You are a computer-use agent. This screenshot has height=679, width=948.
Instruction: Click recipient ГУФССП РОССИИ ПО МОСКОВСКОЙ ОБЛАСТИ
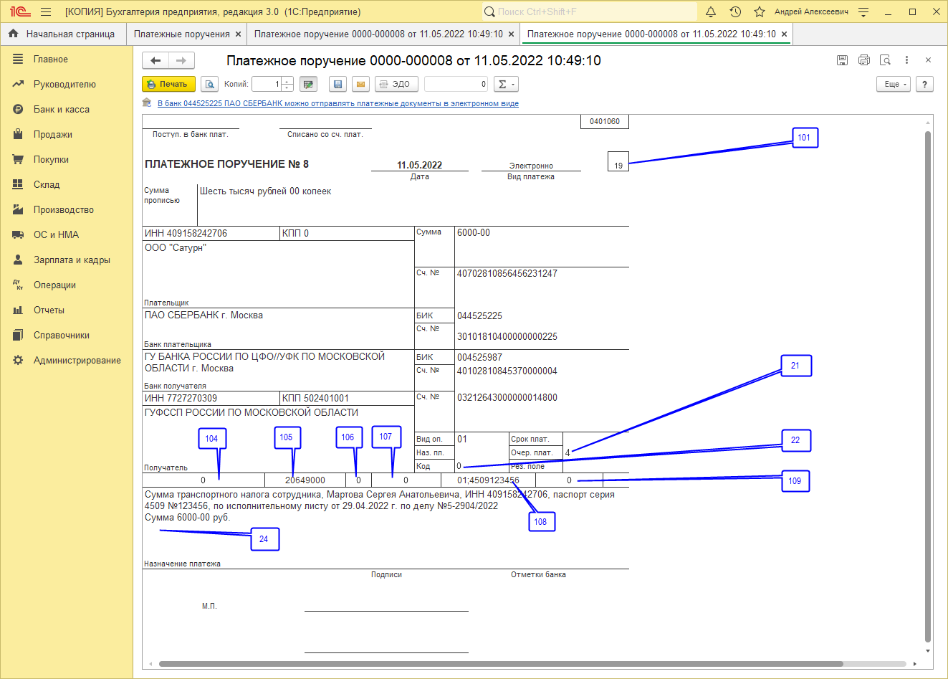252,413
